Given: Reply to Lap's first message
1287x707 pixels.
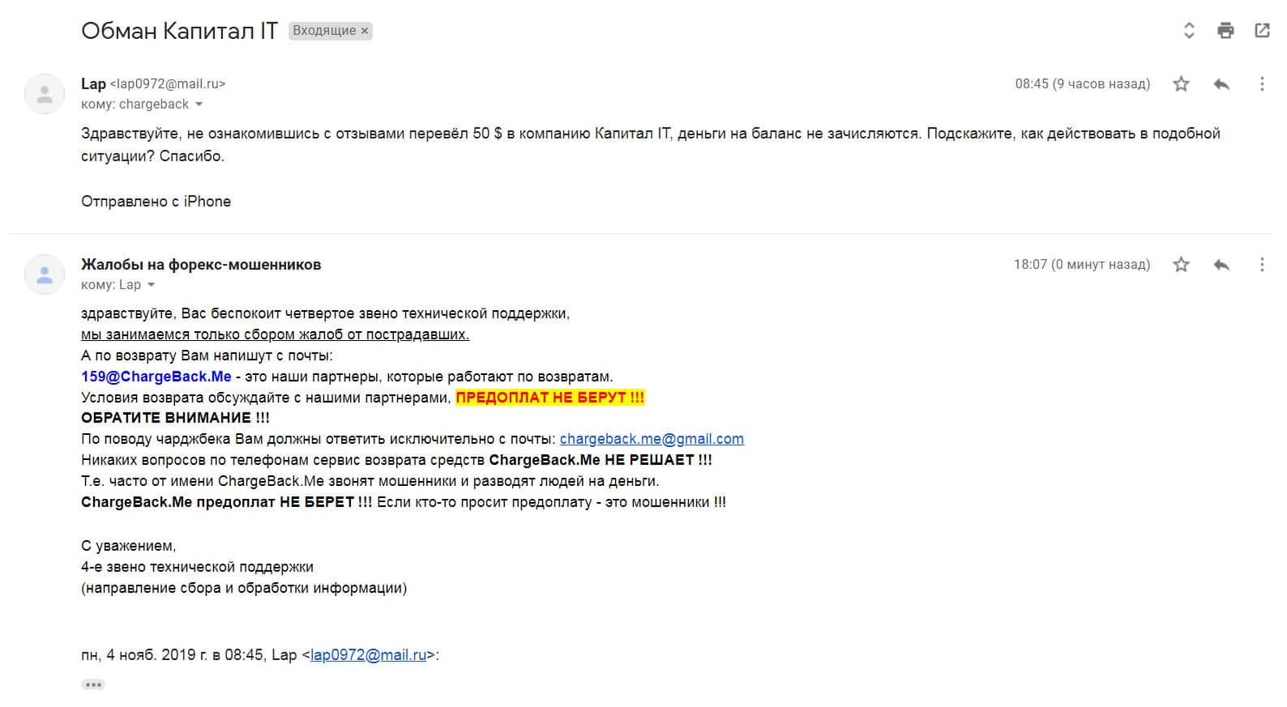Looking at the screenshot, I should tap(1221, 84).
